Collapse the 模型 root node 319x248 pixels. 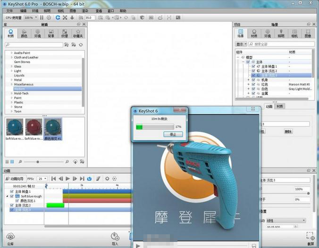[238, 58]
